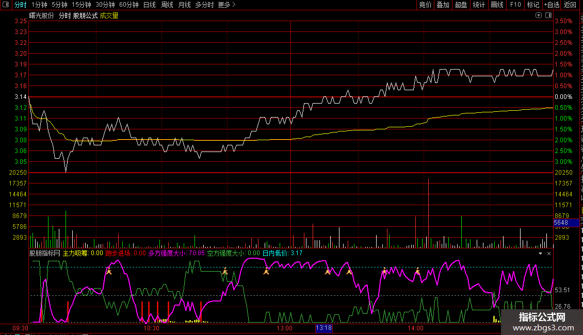Screen dimensions: 583x335
Task: Close the 股朋指标网 indicator panel
Action: coord(549,254)
